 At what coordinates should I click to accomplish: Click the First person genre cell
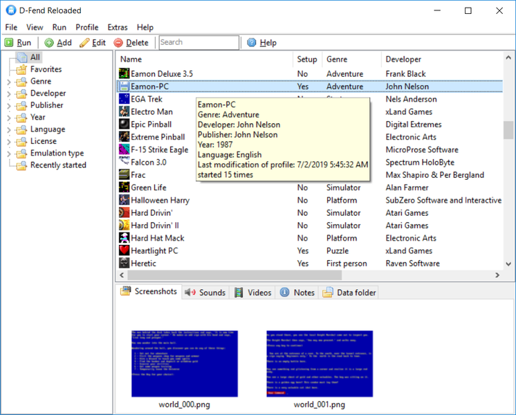(347, 264)
